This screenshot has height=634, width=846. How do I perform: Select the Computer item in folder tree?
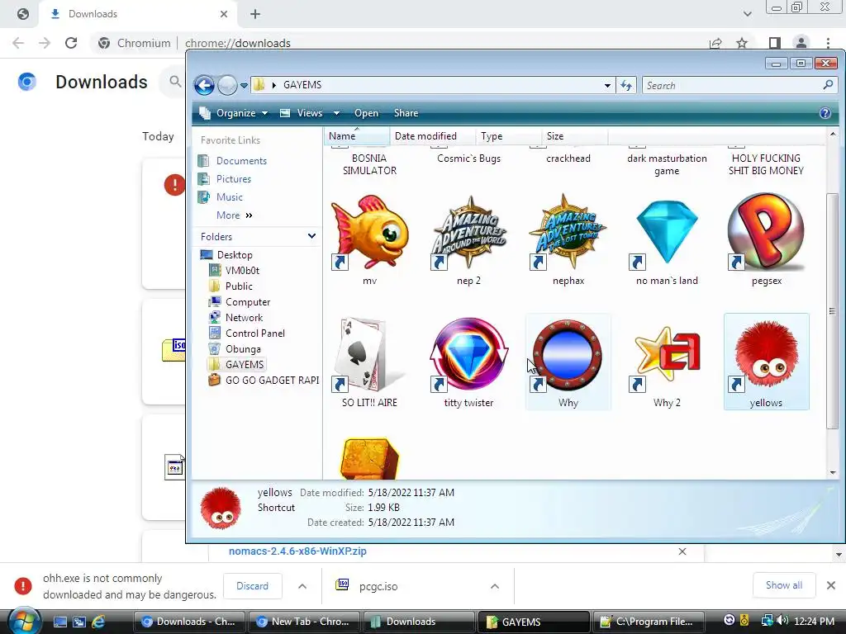tap(248, 302)
